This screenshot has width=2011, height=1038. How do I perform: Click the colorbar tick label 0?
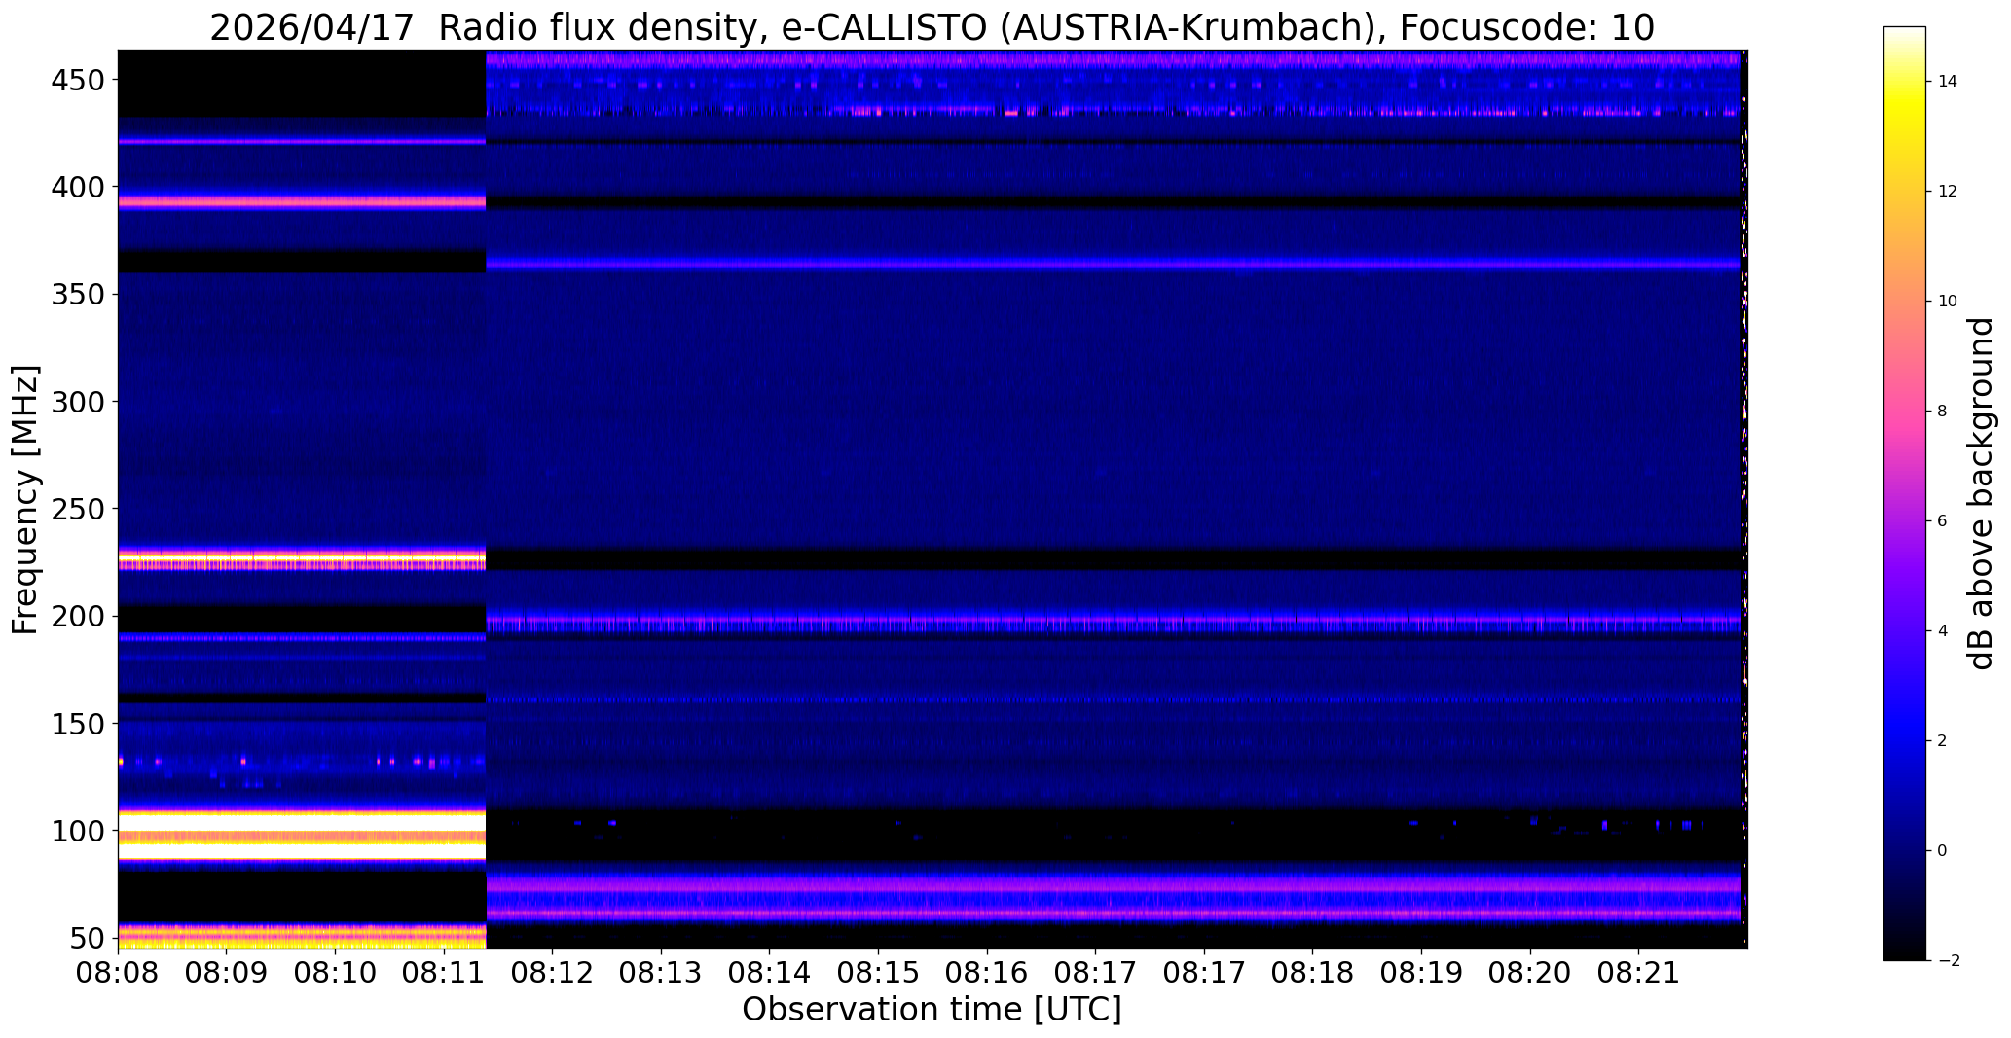1943,851
